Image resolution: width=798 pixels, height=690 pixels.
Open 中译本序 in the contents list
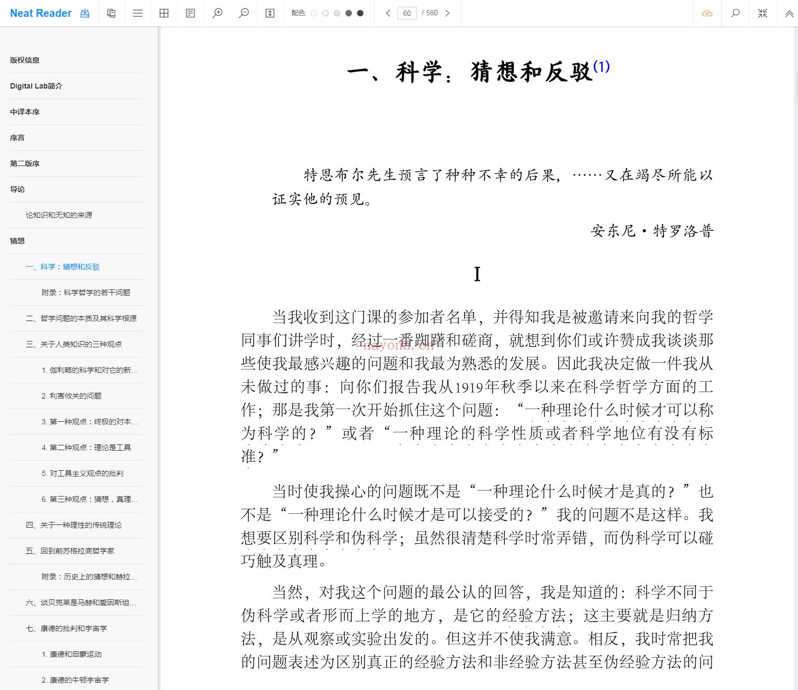tap(76, 112)
